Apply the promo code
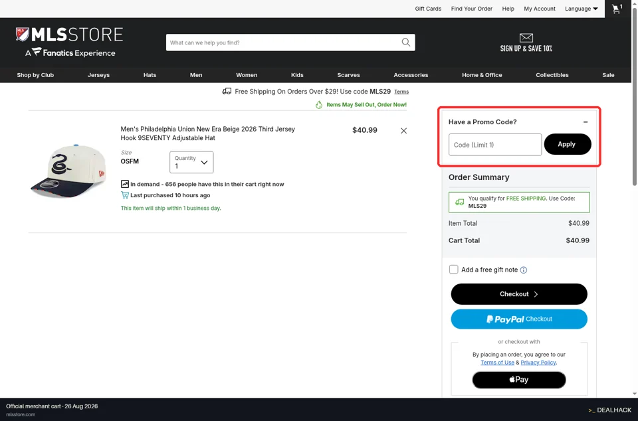638x421 pixels. 568,144
